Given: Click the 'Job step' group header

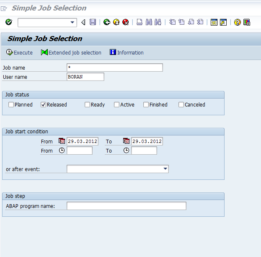Looking at the screenshot, I should (15, 196).
